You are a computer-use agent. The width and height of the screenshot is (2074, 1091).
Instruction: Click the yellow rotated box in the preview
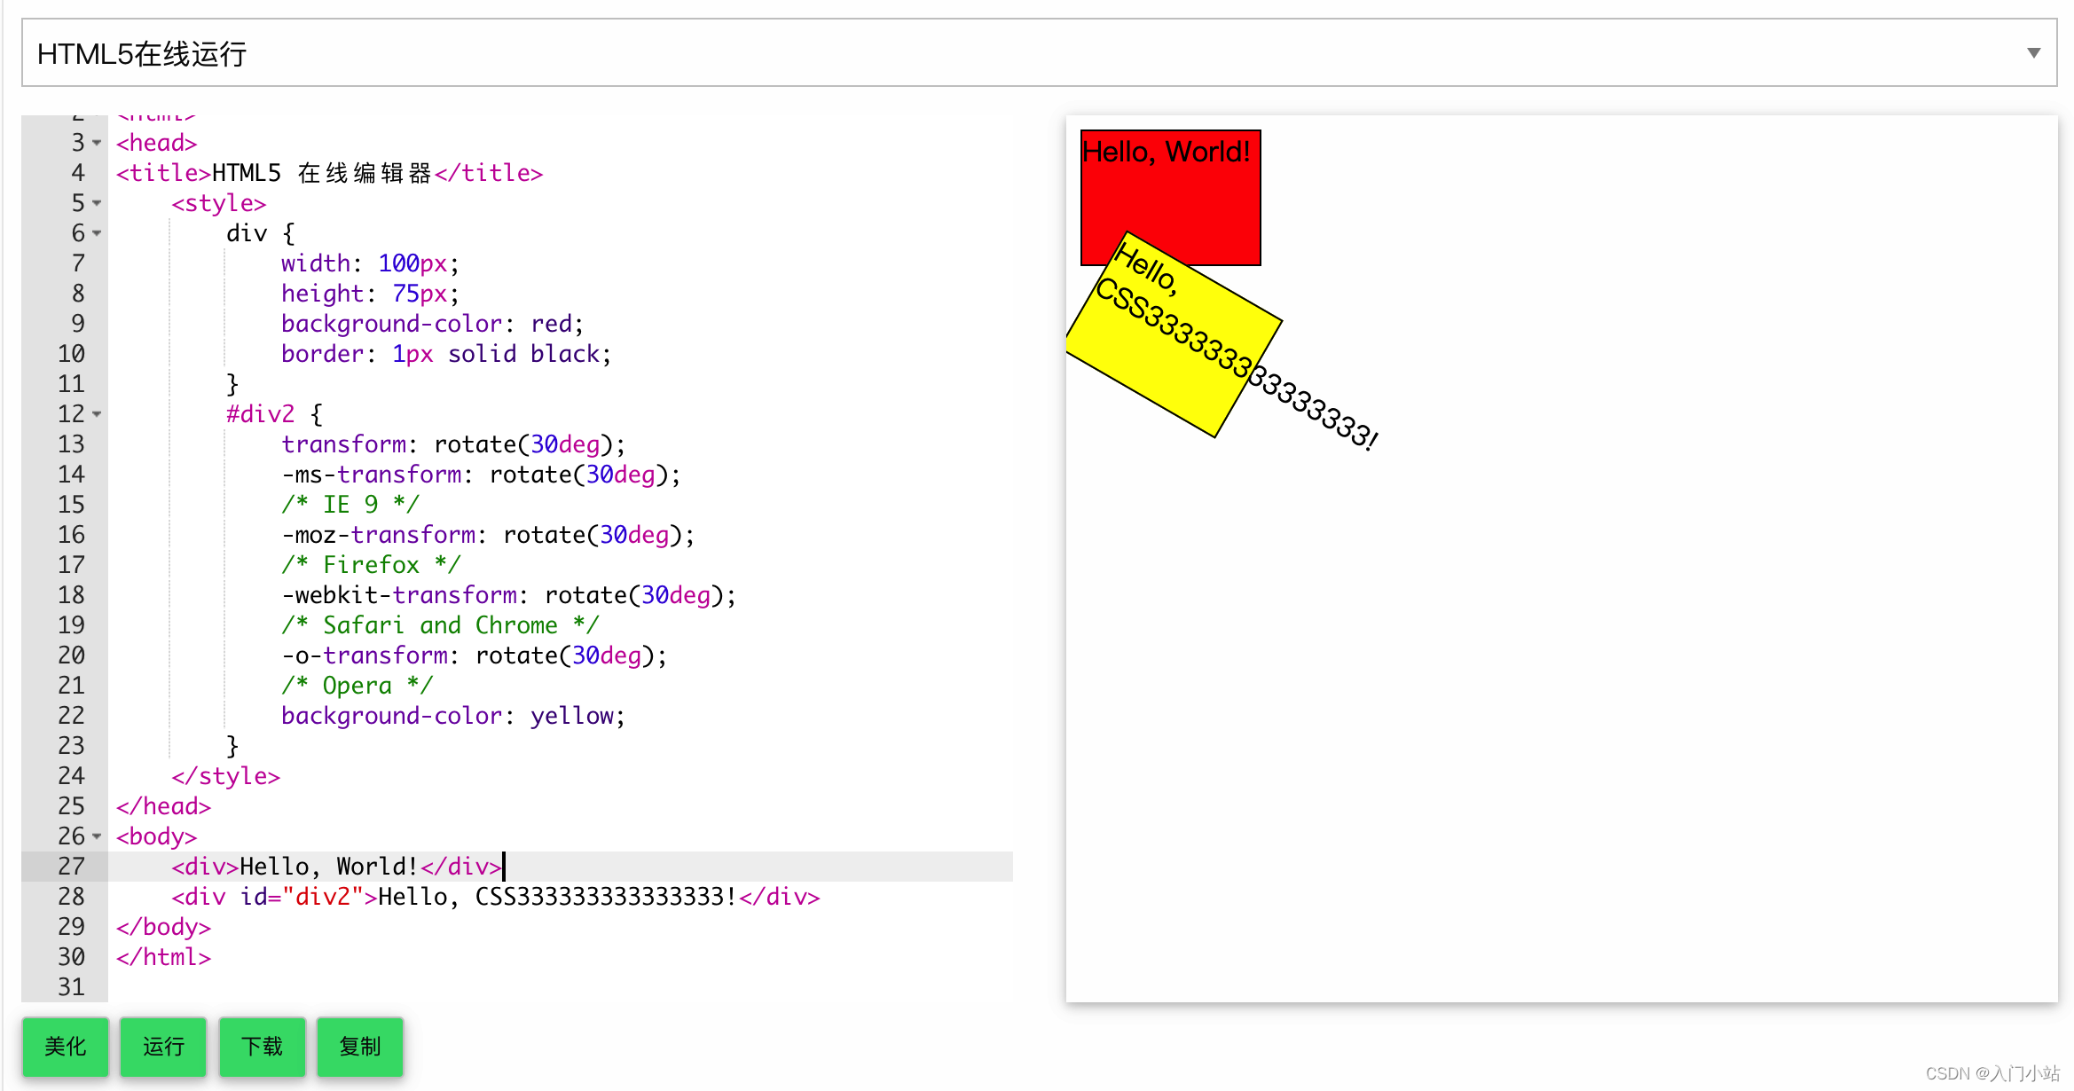point(1171,355)
